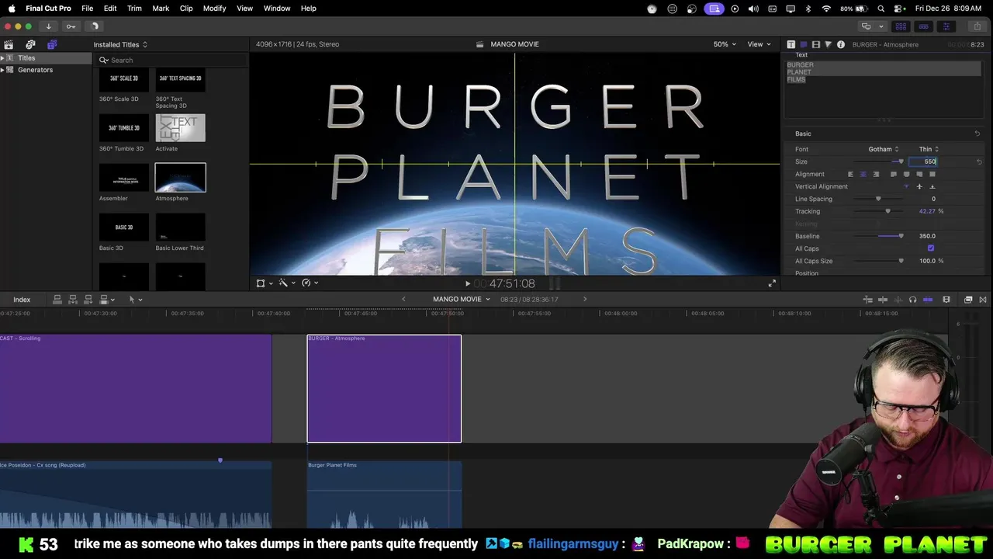Solo the selected clip headphones icon
The image size is (993, 559).
pyautogui.click(x=912, y=300)
